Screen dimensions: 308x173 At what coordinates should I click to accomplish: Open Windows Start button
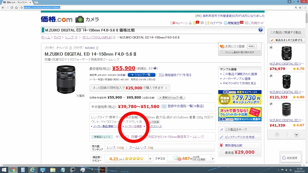point(4,170)
